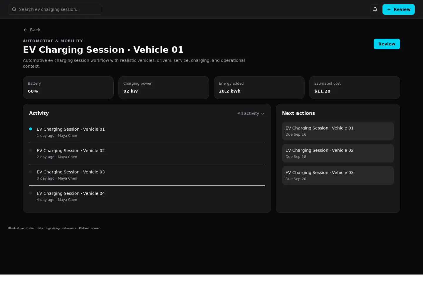Click the Next actions panel heading
The height and width of the screenshot is (300, 423).
pos(298,113)
